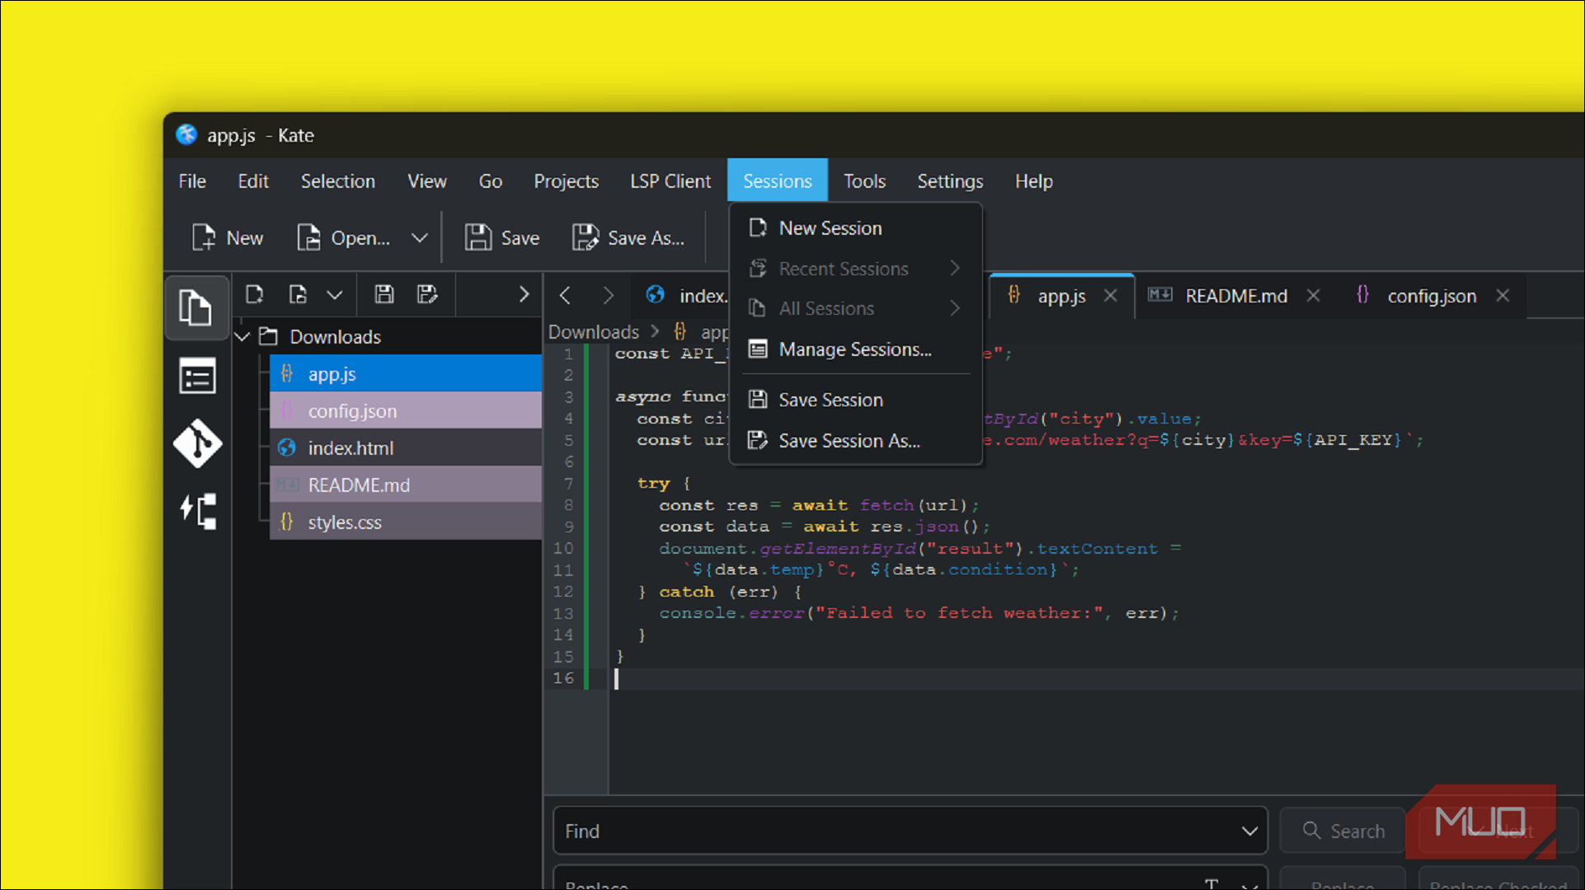
Task: Open the Documents sidebar panel icon
Action: (196, 308)
